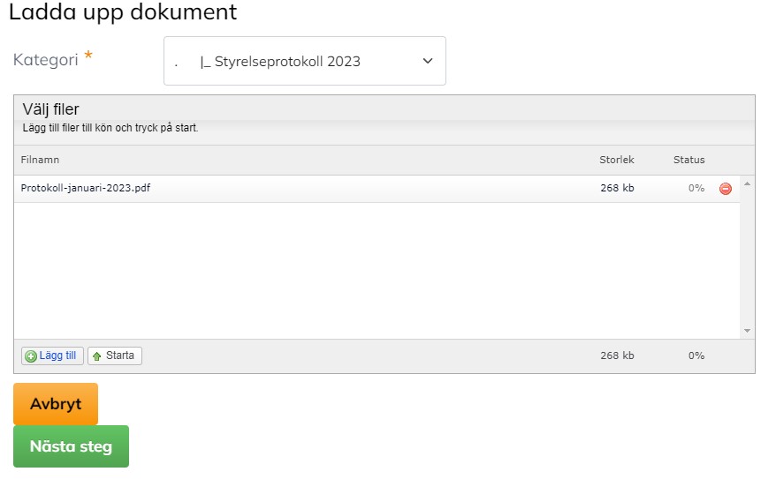The height and width of the screenshot is (479, 776).
Task: Select the Protokoll-januari-2023.pdf file row
Action: click(x=377, y=188)
